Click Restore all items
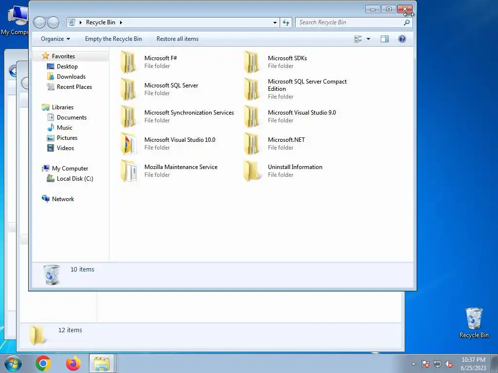Viewport: 498px width, 373px height. click(x=177, y=39)
